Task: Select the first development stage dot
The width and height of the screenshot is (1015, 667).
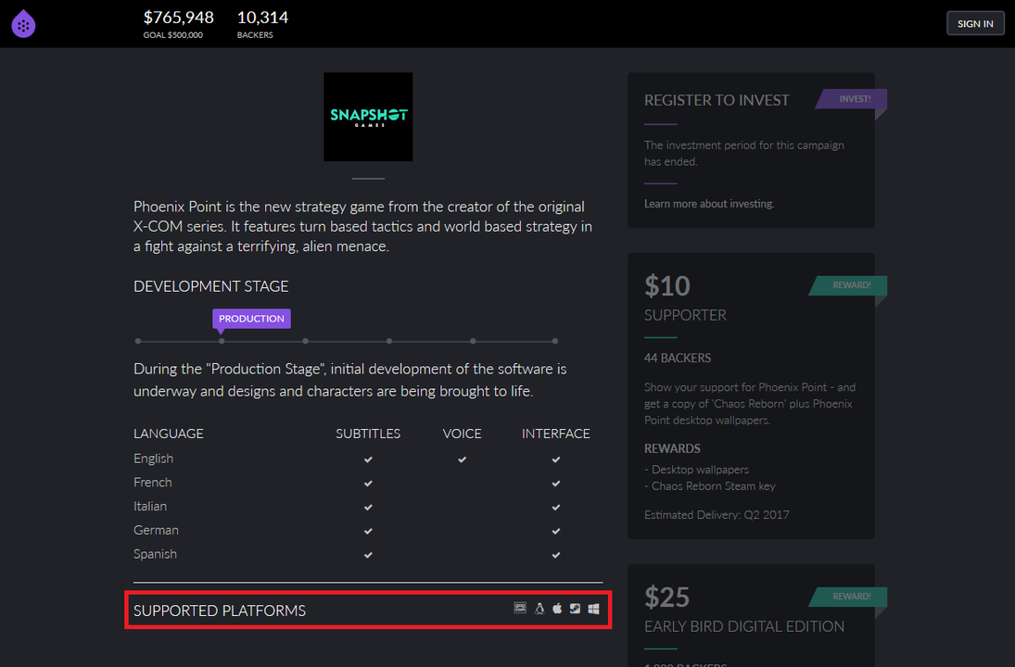Action: click(x=138, y=341)
